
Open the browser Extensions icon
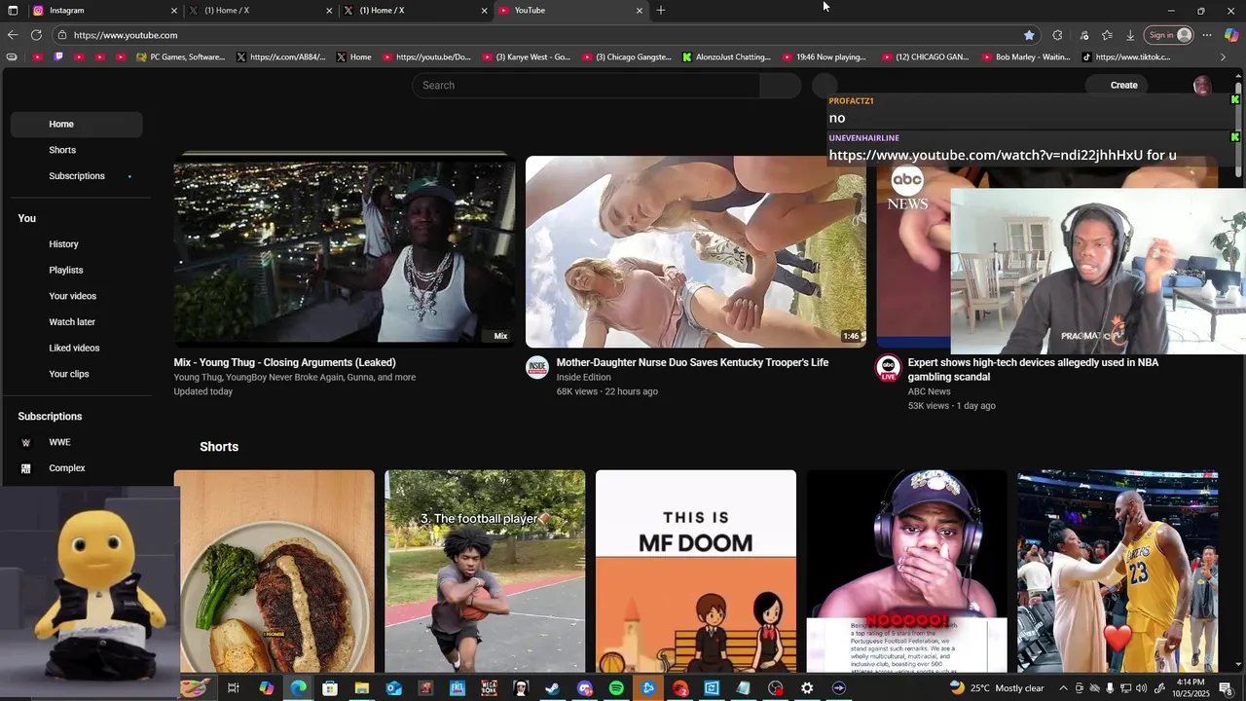point(1057,35)
